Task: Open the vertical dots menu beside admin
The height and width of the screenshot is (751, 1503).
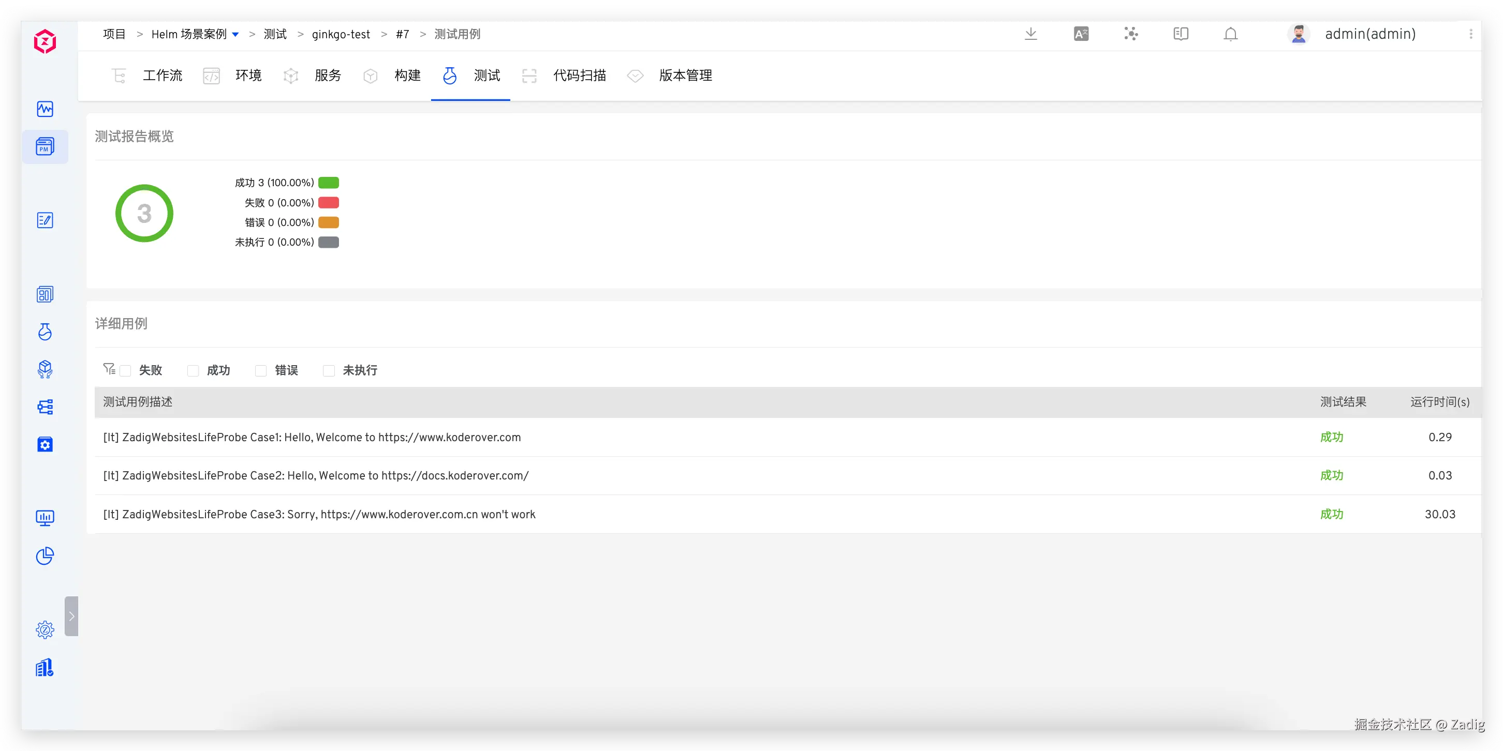Action: (x=1471, y=34)
